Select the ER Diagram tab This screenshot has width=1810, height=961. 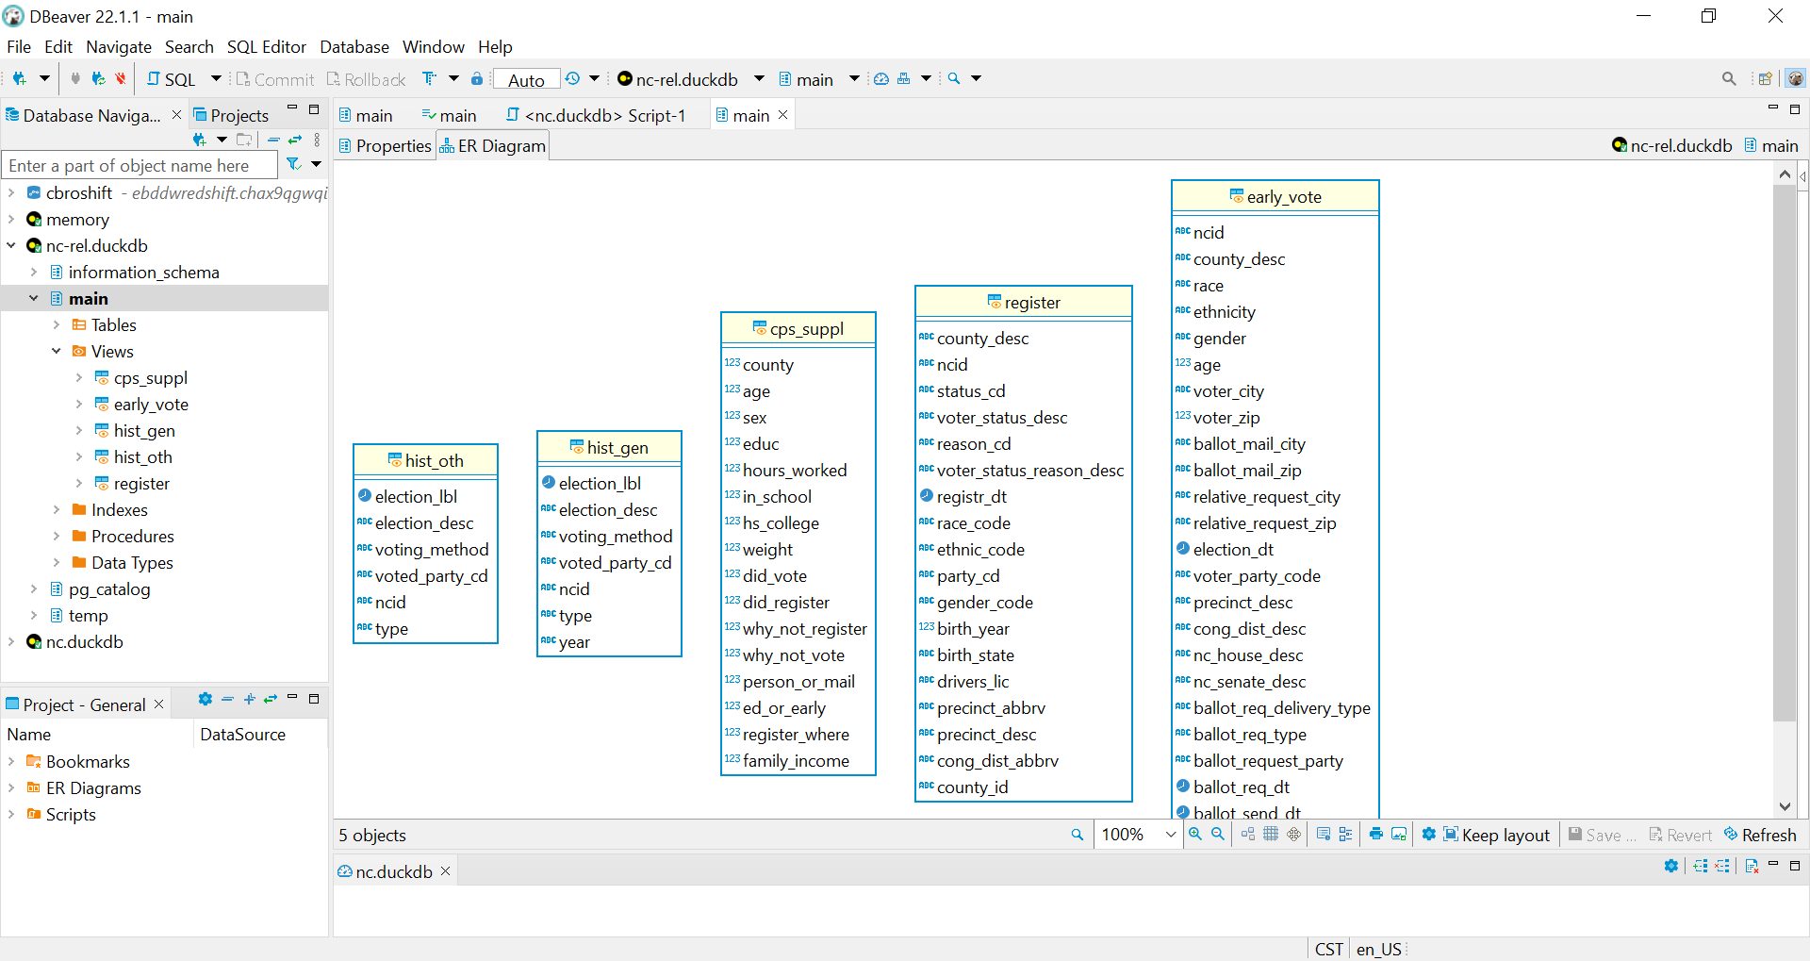click(492, 145)
